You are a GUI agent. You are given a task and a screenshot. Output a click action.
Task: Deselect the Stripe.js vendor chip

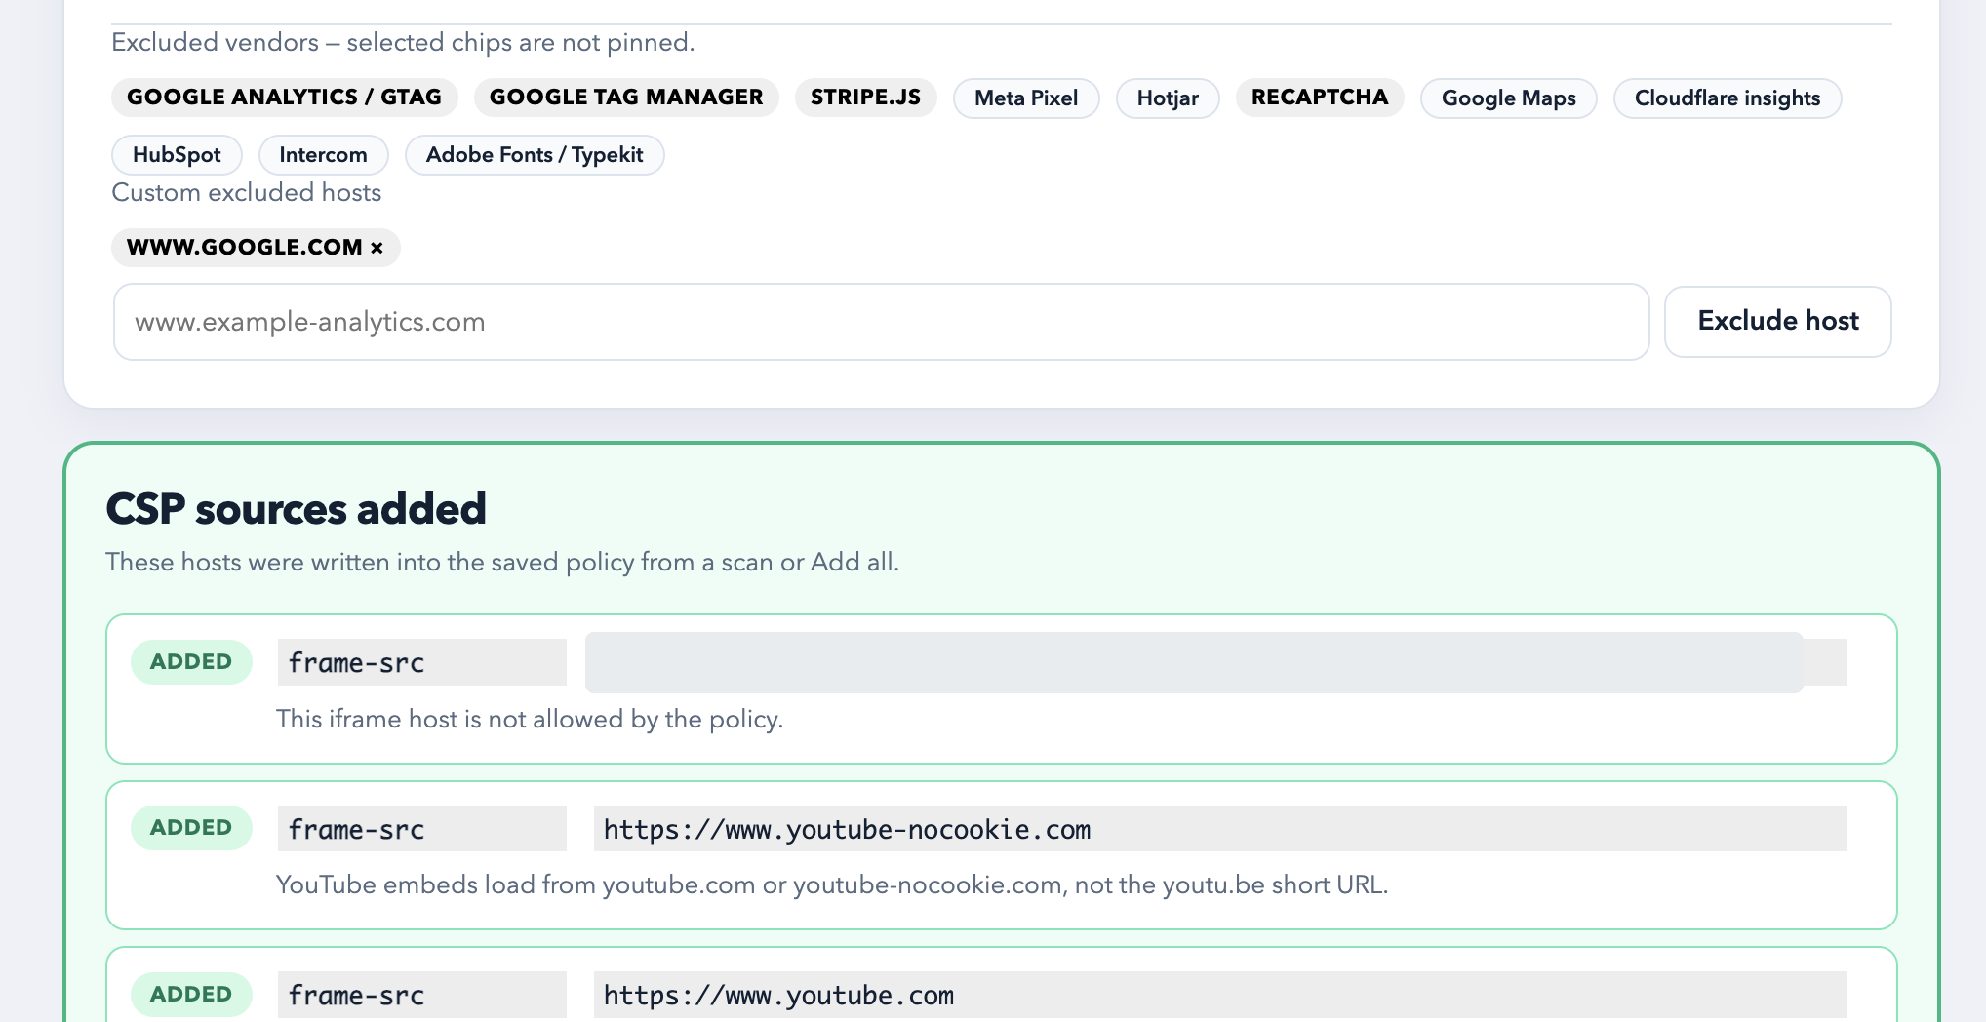pyautogui.click(x=865, y=98)
